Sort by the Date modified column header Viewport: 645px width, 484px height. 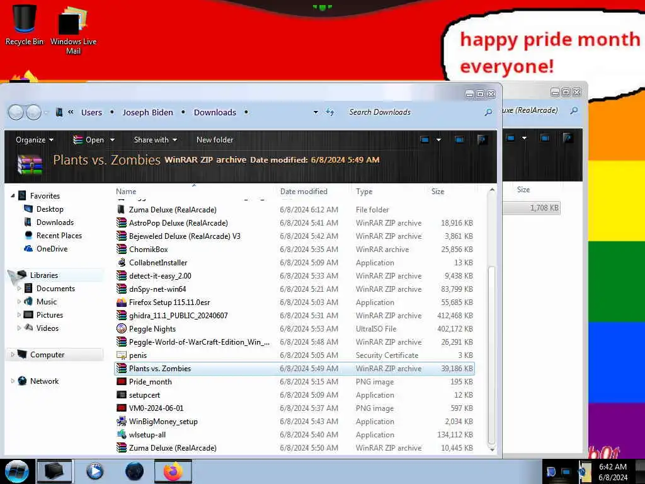[x=304, y=192]
